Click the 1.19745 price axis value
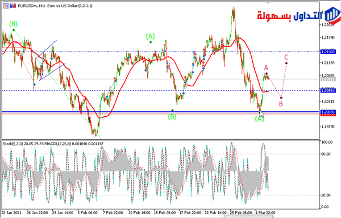Viewport: 341px width, 218px height. [x=328, y=127]
